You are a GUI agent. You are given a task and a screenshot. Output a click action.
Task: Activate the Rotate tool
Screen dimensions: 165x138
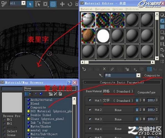tap(70, 4)
